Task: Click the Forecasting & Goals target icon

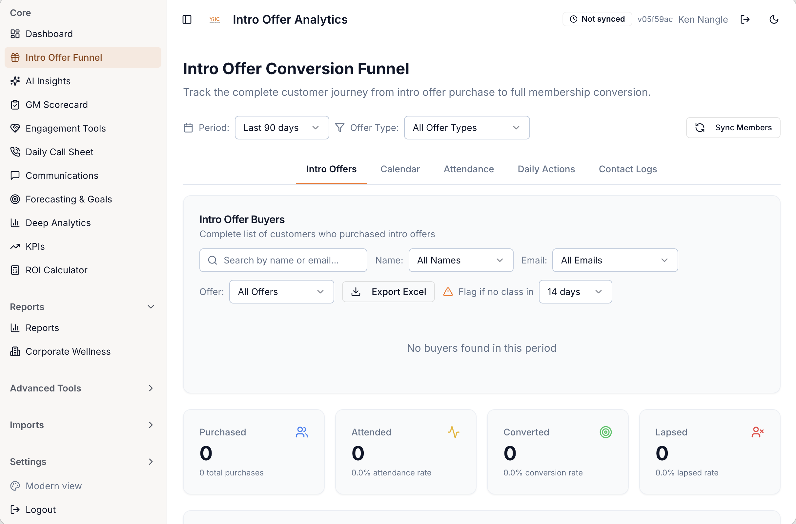Action: (x=15, y=199)
